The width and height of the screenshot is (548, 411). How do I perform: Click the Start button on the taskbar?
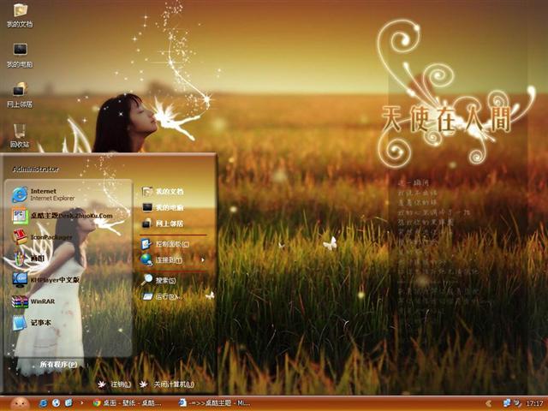coord(20,403)
